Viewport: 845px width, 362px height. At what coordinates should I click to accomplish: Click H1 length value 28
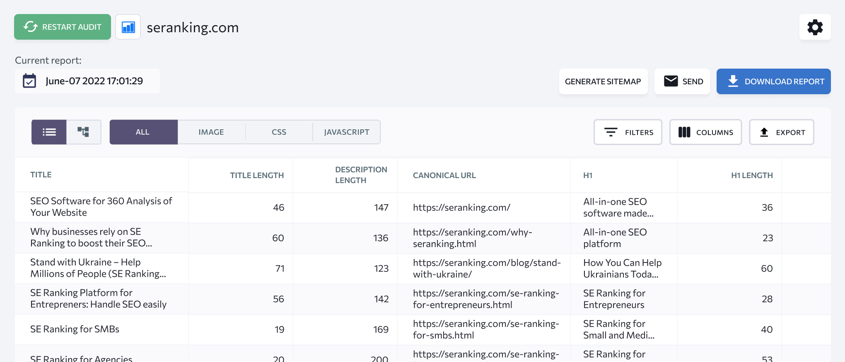pos(767,299)
